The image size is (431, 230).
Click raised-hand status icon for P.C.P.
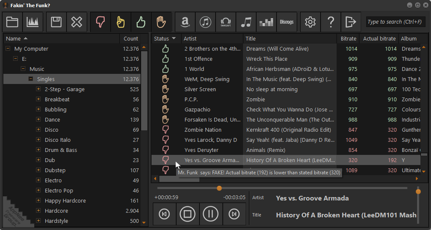165,100
